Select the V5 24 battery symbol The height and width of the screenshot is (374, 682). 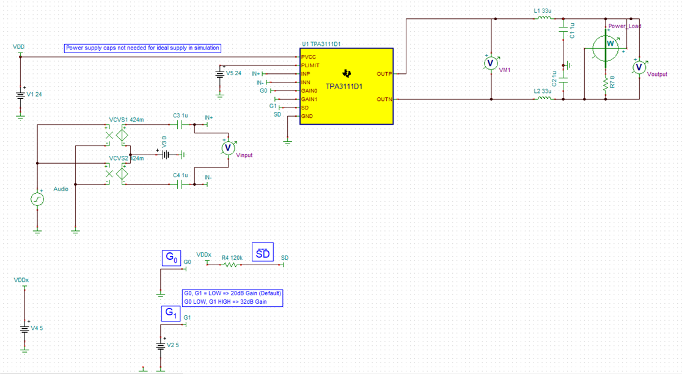(x=219, y=74)
